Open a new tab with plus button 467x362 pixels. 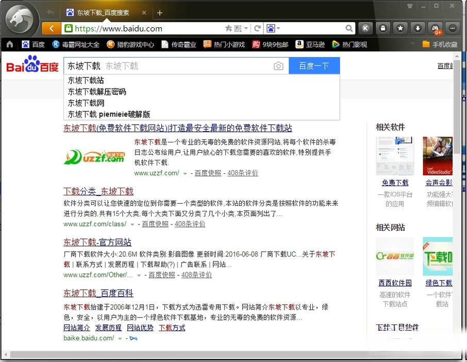tap(160, 13)
